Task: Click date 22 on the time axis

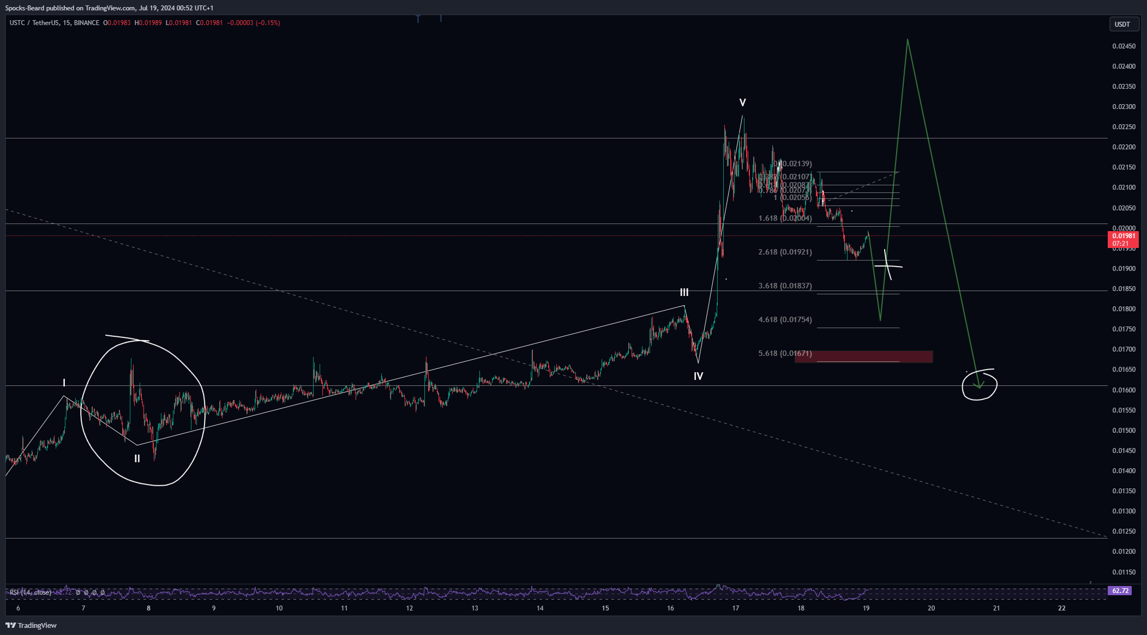Action: (1062, 608)
